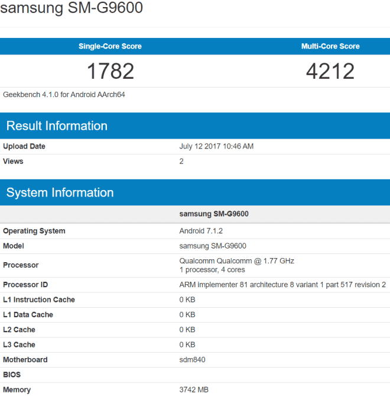Click the BIOS row label
Viewport: 390px width, 396px height.
[x=11, y=375]
